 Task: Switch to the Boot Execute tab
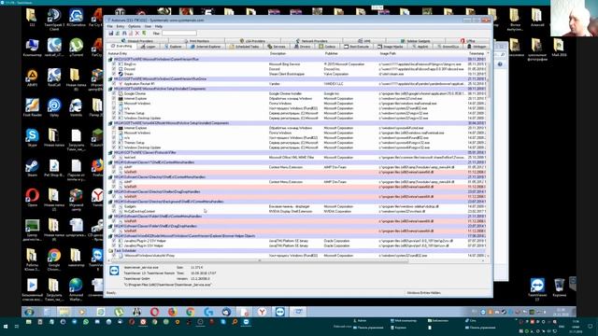pyautogui.click(x=357, y=47)
